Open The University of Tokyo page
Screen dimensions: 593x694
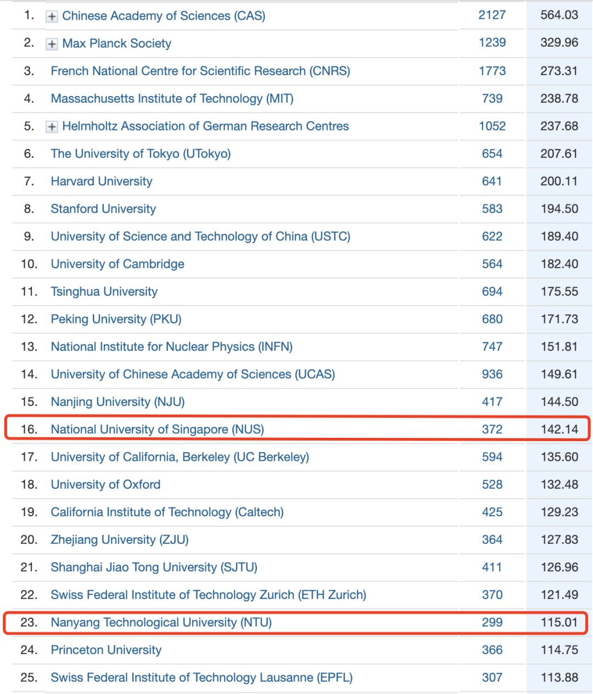coord(141,154)
